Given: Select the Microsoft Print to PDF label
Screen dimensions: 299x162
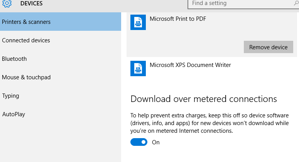Looking at the screenshot, I should (178, 18).
